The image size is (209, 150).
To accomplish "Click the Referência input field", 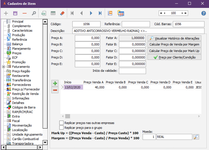I will [x=136, y=24].
